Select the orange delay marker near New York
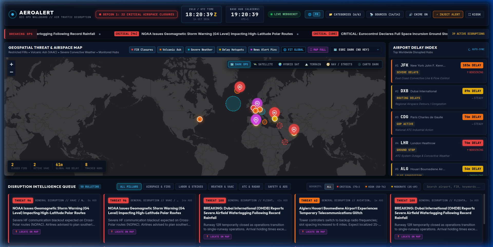This screenshot has width=493, height=247. click(x=200, y=119)
